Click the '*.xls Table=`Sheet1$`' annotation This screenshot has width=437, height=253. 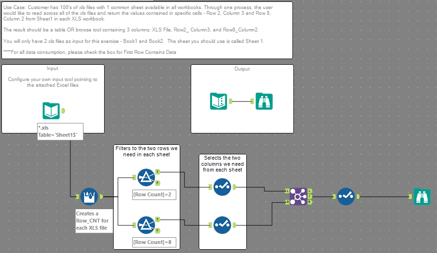(x=60, y=132)
